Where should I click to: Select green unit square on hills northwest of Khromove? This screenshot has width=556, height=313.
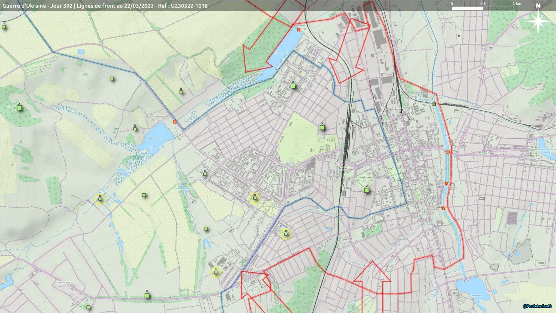pyautogui.click(x=112, y=79)
